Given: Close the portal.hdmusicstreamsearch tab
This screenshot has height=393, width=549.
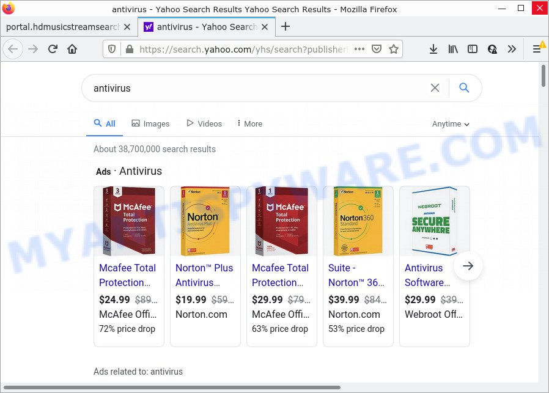Looking at the screenshot, I should (x=127, y=27).
